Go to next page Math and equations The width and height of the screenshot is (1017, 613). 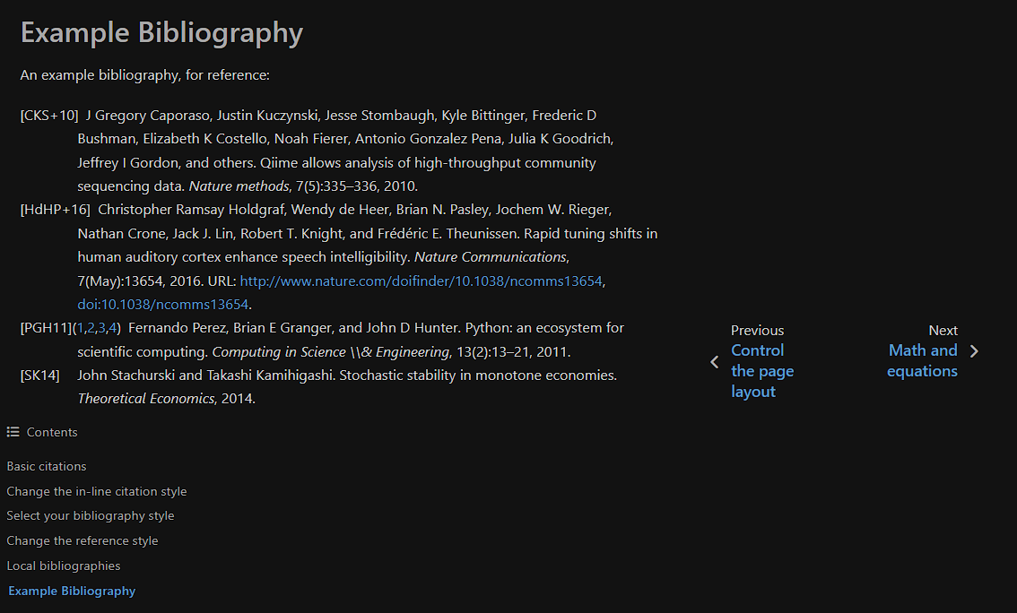tap(922, 360)
